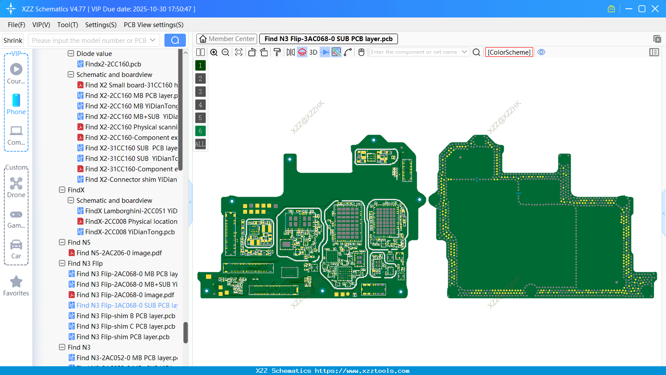
Task: Rotate the board counterclockwise
Action: (x=252, y=52)
